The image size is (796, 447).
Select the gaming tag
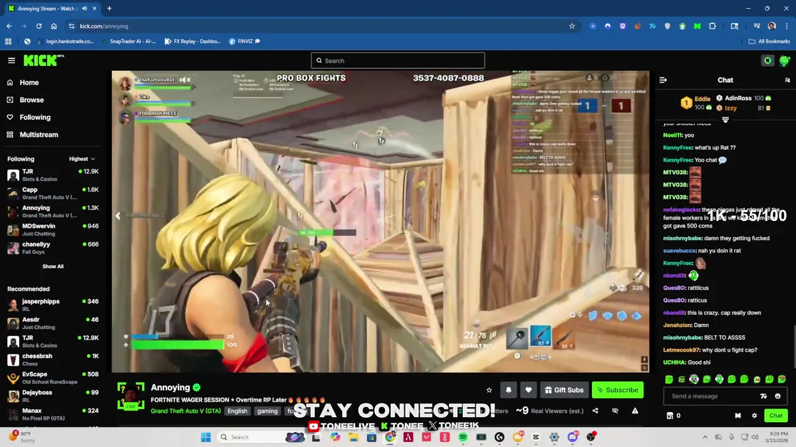click(x=267, y=411)
